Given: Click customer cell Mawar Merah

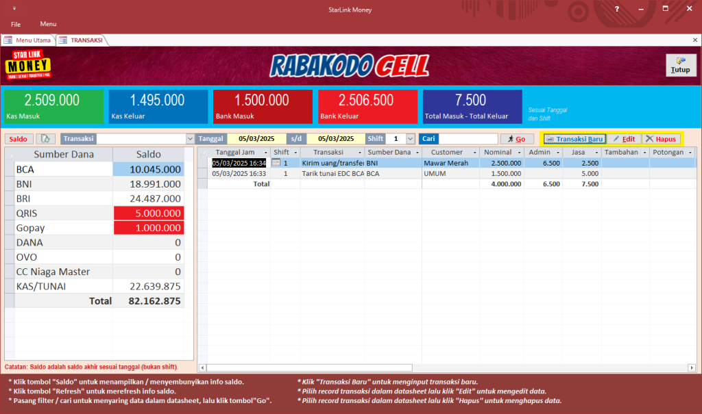Looking at the screenshot, I should click(x=450, y=163).
